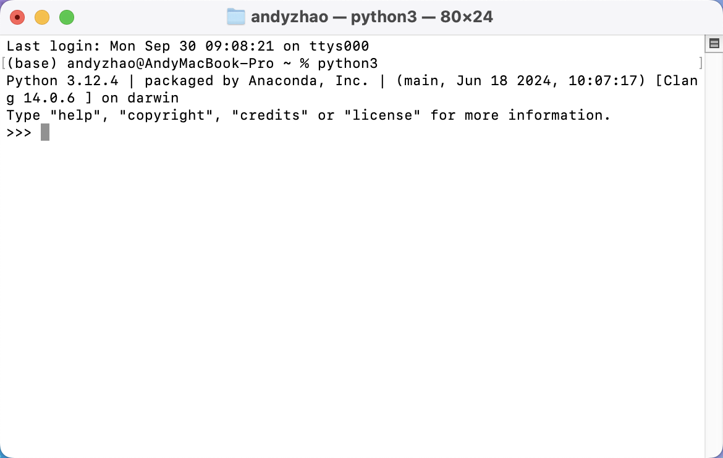The height and width of the screenshot is (458, 723).
Task: Click the left bracket mark beside the prompt line
Action: point(3,63)
